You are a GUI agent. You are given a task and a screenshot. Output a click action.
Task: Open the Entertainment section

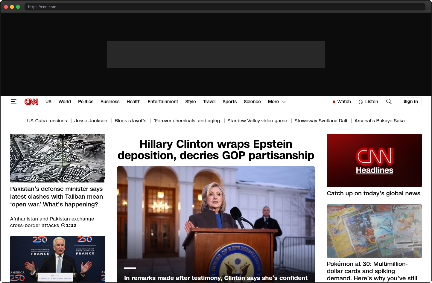point(163,102)
